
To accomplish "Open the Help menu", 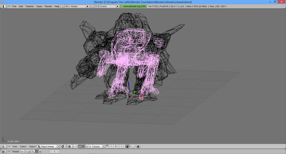I will coord(57,6).
